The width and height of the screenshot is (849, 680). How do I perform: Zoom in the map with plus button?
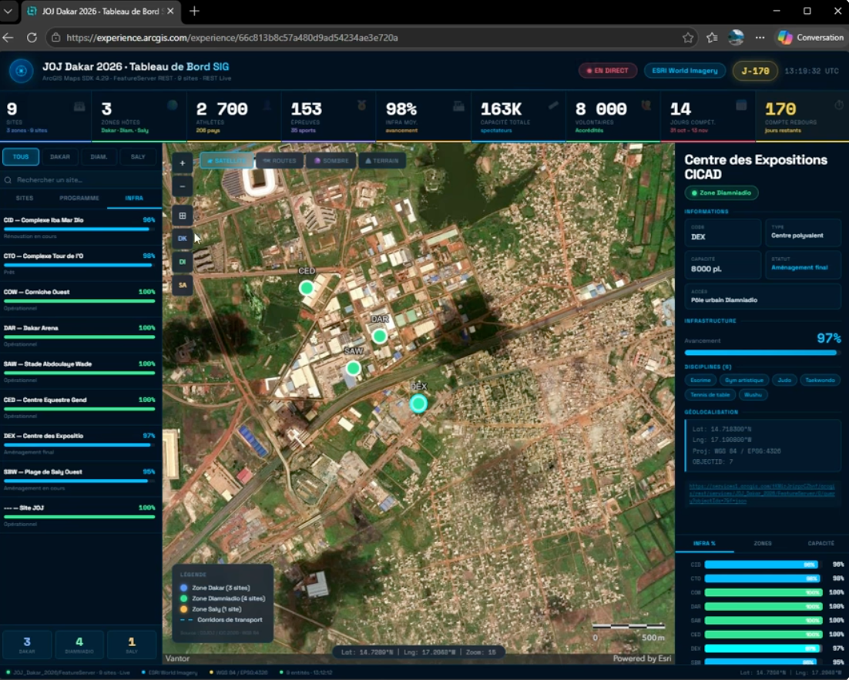pyautogui.click(x=183, y=163)
